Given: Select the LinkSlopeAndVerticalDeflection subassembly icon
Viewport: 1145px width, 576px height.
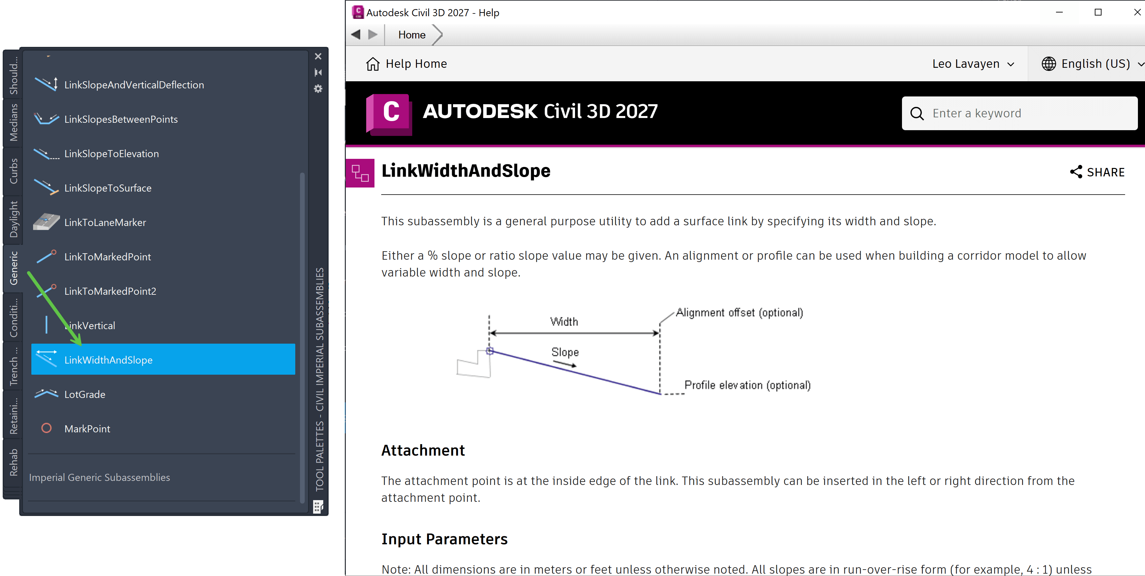Looking at the screenshot, I should [46, 84].
